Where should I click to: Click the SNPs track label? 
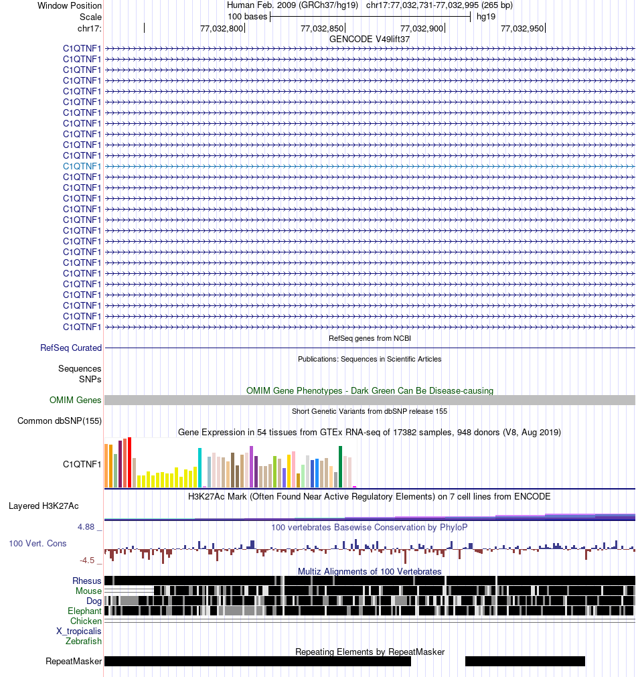(x=90, y=379)
